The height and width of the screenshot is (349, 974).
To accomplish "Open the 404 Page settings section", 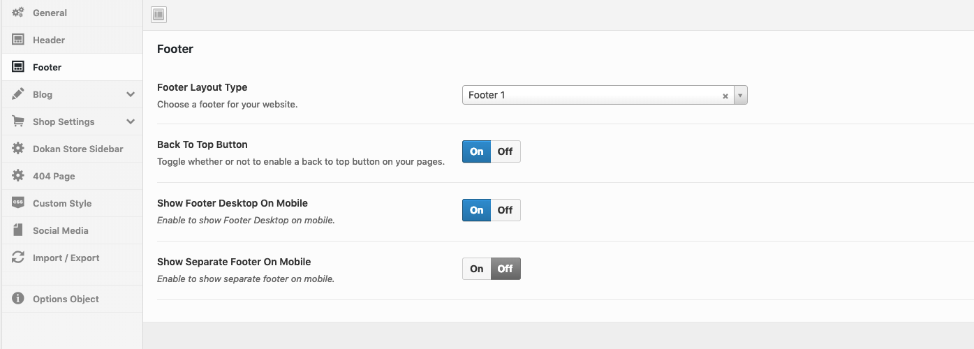I will click(x=54, y=176).
